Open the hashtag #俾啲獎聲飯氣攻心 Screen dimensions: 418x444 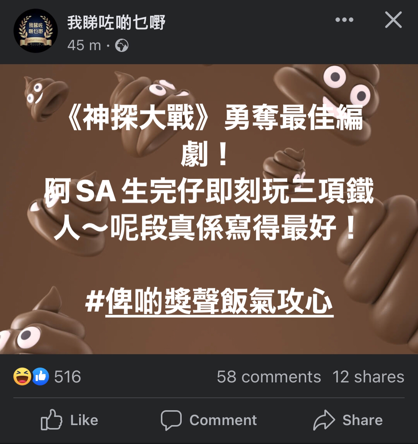[x=209, y=301]
